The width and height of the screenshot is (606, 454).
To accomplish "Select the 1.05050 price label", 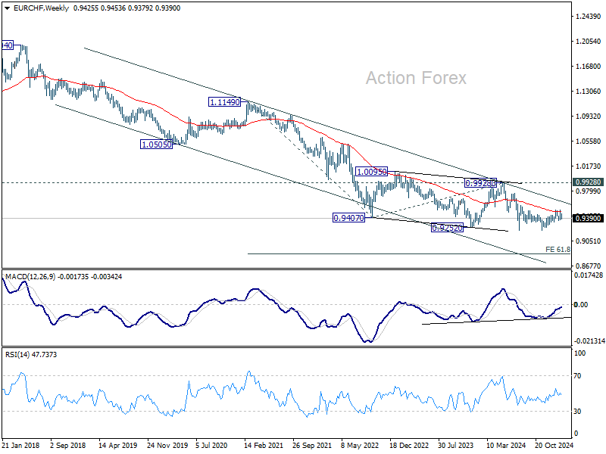I will pyautogui.click(x=156, y=145).
